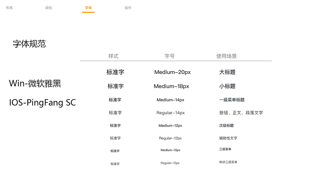
Task: Select the 按钮、正文、段落文字 usage entry
Action: click(x=241, y=113)
